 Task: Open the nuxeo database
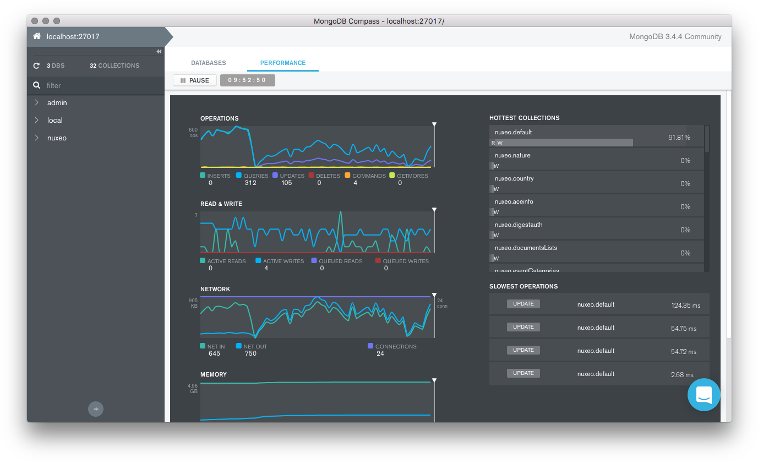[x=57, y=138]
